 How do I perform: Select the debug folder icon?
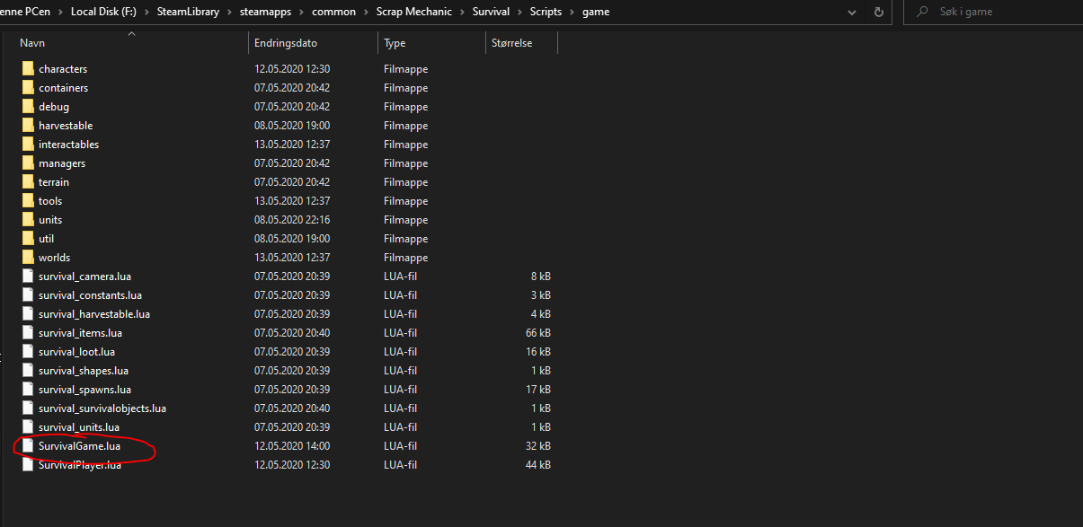(x=28, y=107)
